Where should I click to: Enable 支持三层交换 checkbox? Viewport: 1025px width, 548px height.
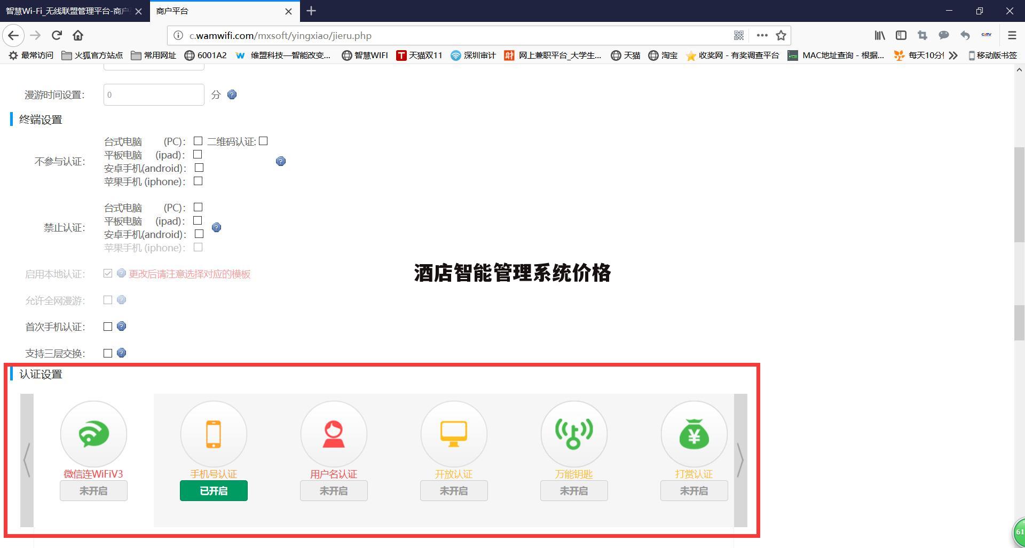[x=108, y=353]
